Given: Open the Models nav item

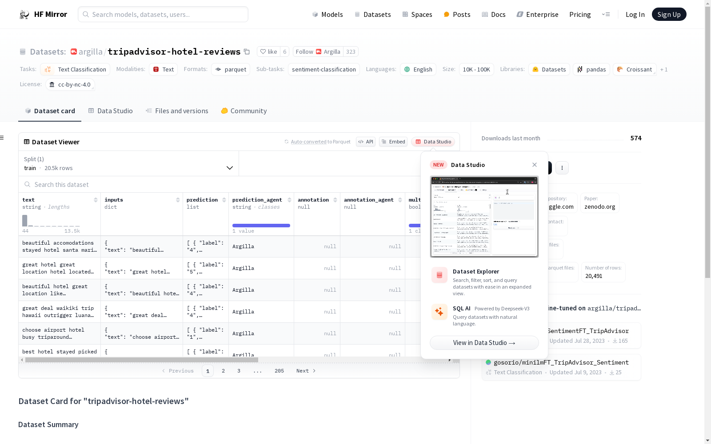Looking at the screenshot, I should [328, 15].
